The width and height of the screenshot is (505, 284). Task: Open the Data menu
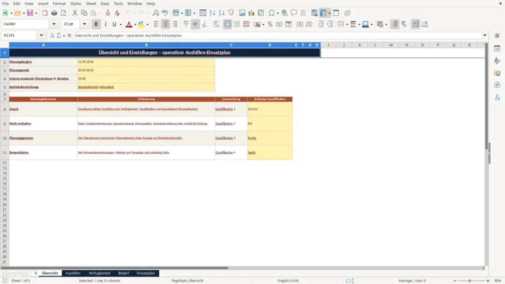105,3
